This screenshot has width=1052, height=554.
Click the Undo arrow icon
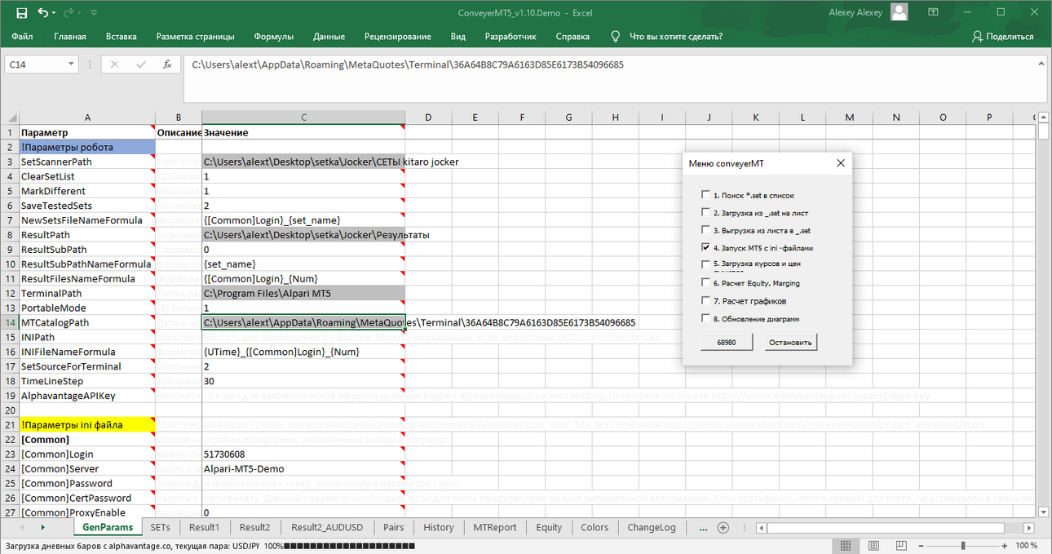point(42,13)
